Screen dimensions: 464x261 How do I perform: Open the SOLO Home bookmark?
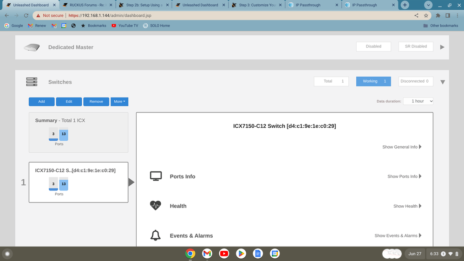pyautogui.click(x=157, y=26)
